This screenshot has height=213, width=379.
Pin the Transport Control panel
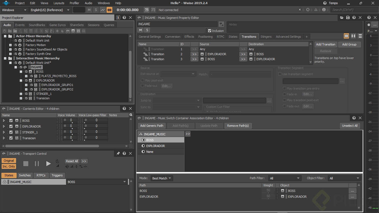coord(118,153)
